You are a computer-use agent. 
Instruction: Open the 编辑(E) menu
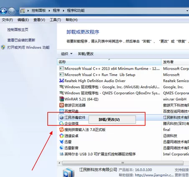pos(23,20)
